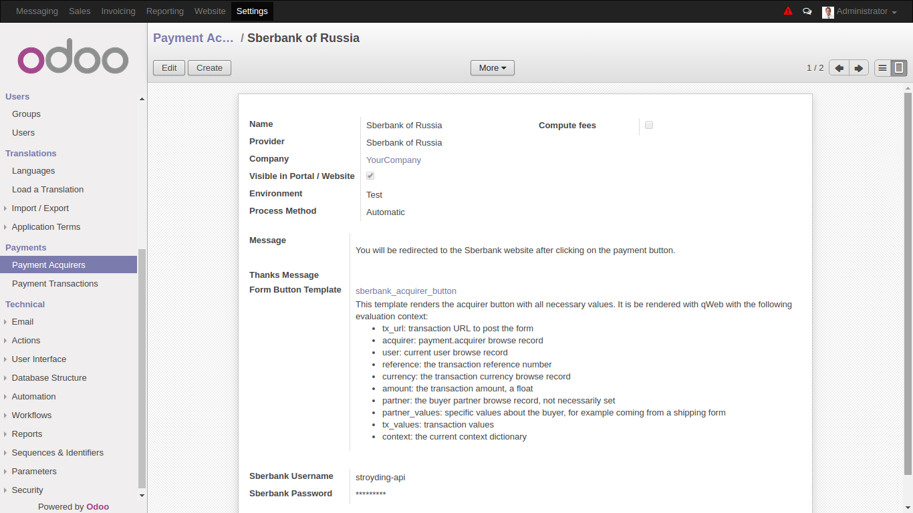
Task: Open Groups in sidebar
Action: click(x=26, y=114)
